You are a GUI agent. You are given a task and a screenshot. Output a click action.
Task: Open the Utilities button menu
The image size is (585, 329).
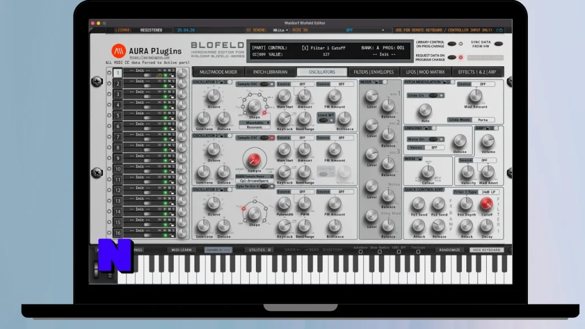pyautogui.click(x=260, y=250)
